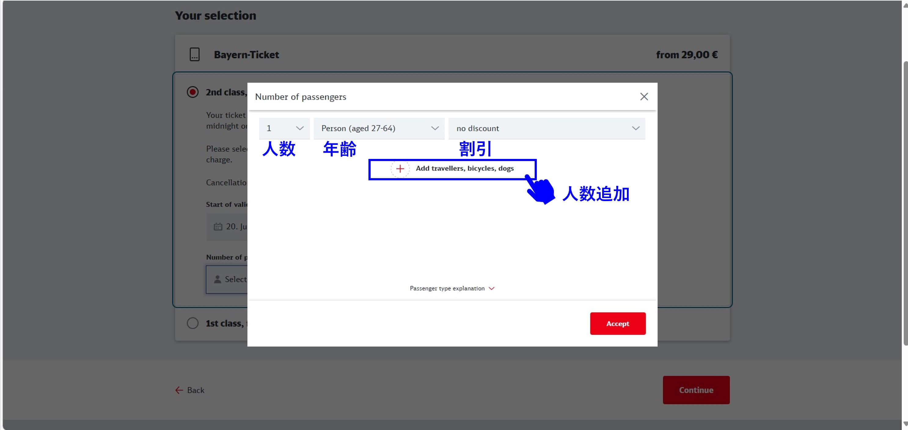Image resolution: width=908 pixels, height=430 pixels.
Task: Open the Person (aged 27-64) dropdown
Action: pyautogui.click(x=379, y=128)
